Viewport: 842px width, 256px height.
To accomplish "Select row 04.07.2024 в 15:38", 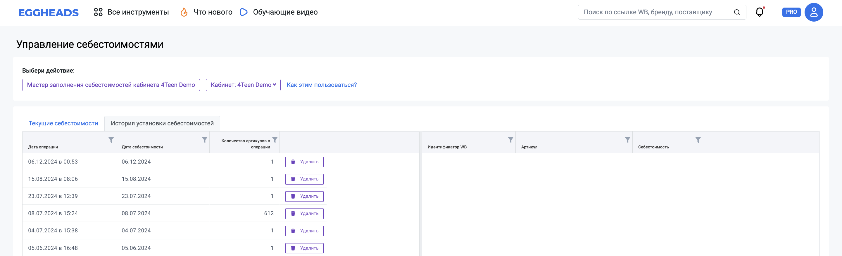I will click(174, 231).
